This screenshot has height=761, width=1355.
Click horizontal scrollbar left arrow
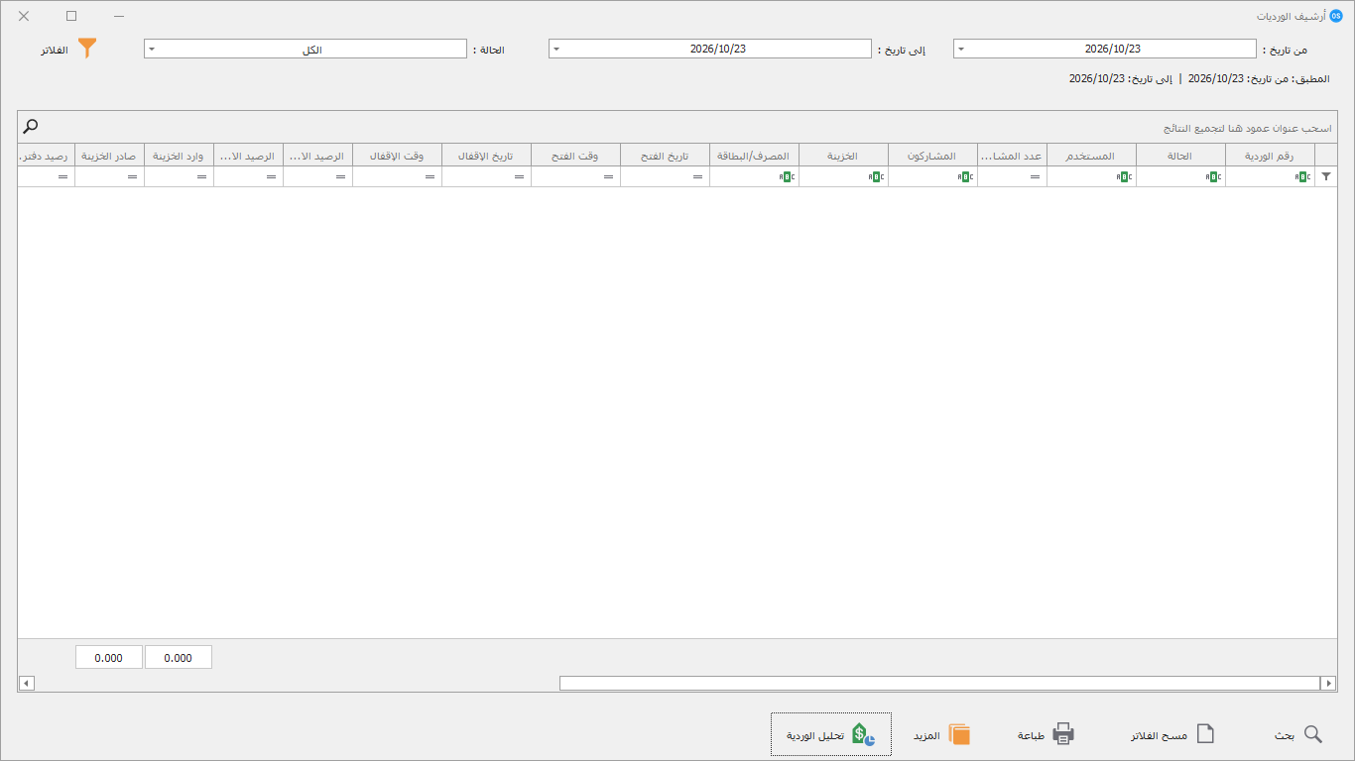tap(27, 683)
